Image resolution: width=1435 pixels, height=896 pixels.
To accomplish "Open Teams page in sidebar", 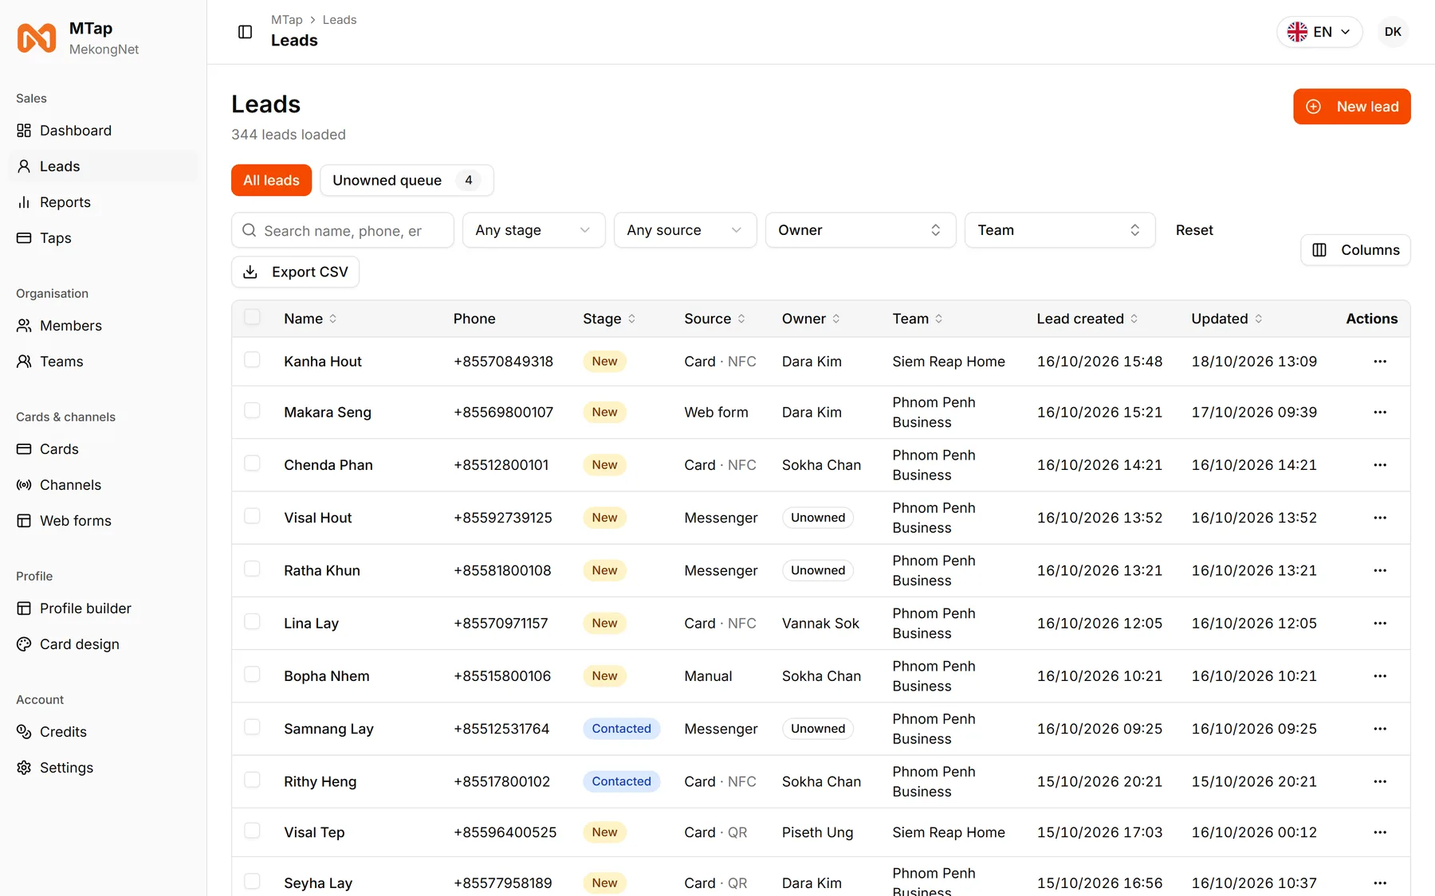I will [x=104, y=362].
